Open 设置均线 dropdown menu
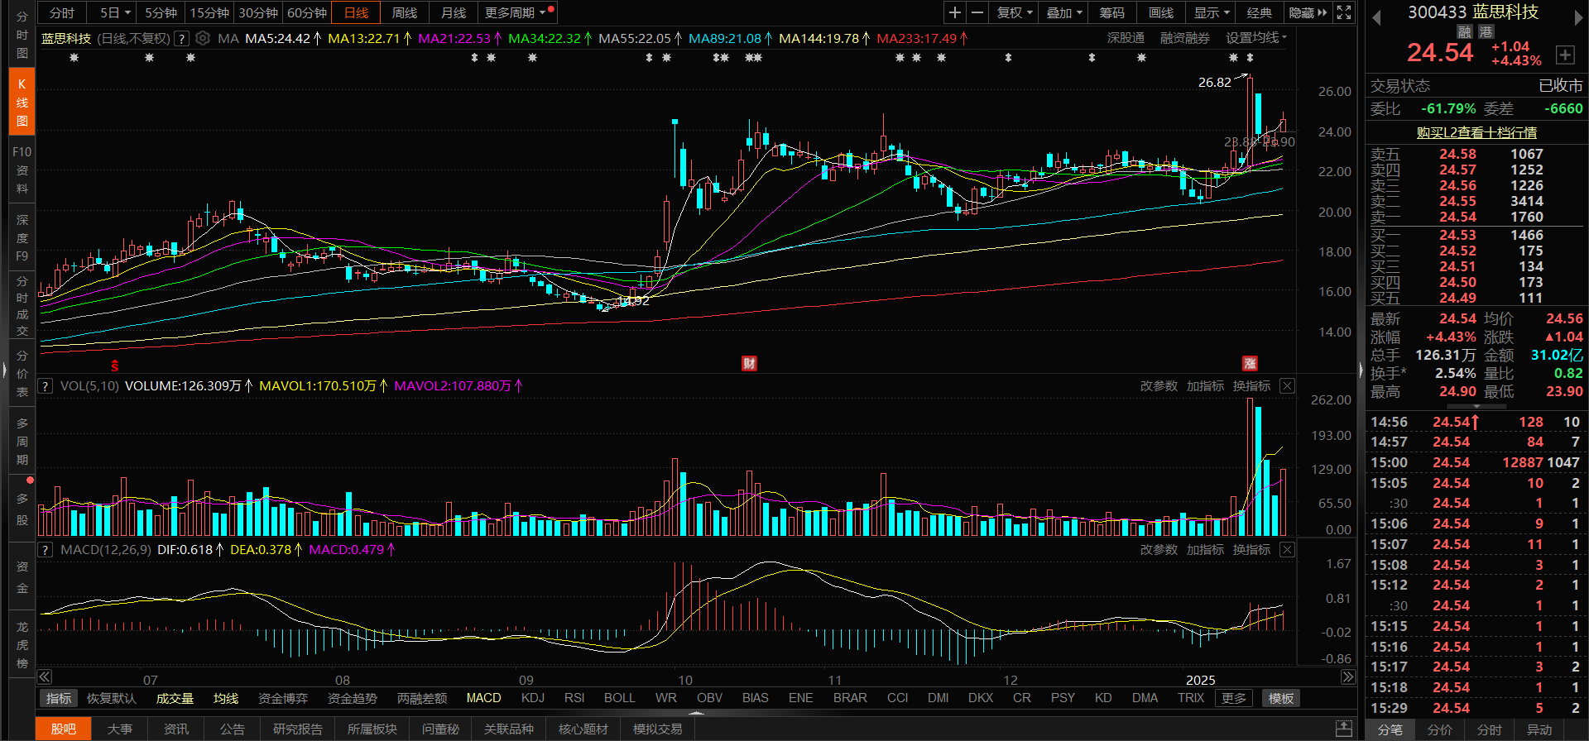 click(x=1255, y=38)
